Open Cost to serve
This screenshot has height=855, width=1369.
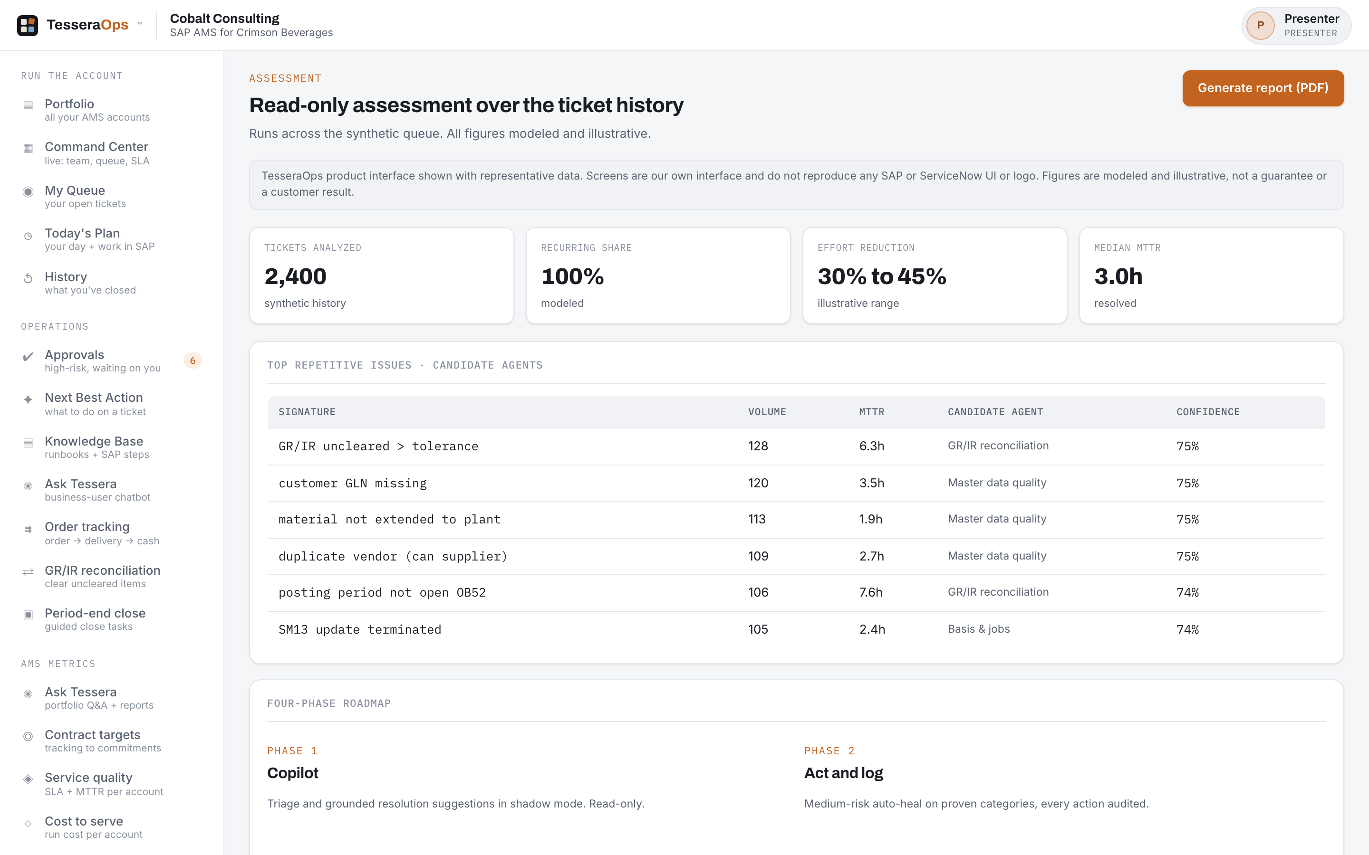111,827
